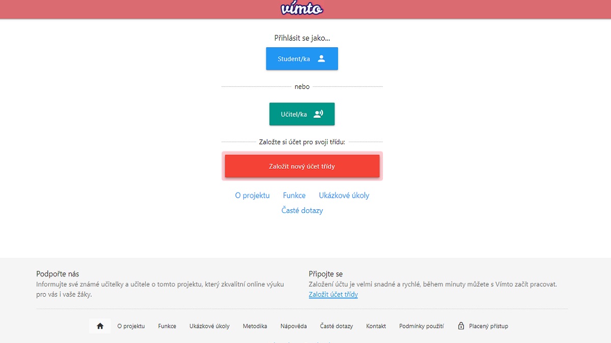Open Metodika in the footer menu

tap(255, 326)
